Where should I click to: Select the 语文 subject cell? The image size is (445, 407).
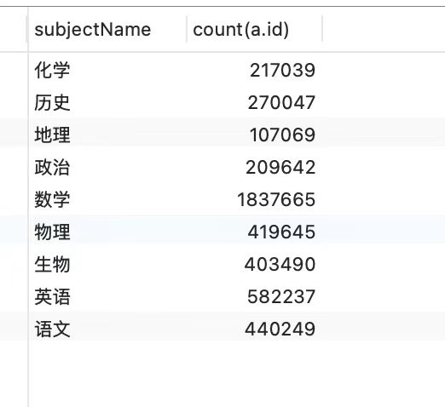[x=52, y=330]
